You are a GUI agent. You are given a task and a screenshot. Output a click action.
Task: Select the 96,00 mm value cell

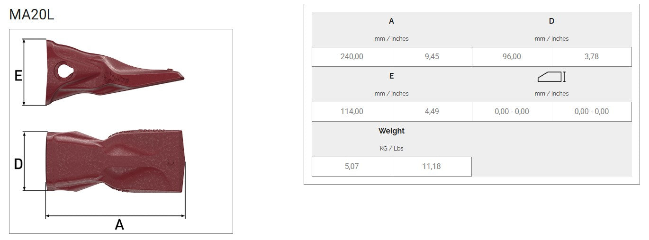(x=512, y=57)
